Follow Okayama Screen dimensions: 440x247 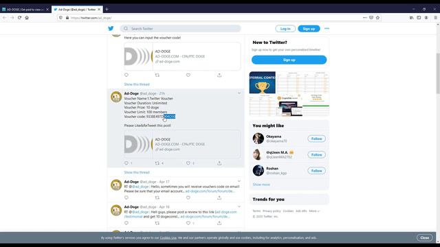pos(316,139)
